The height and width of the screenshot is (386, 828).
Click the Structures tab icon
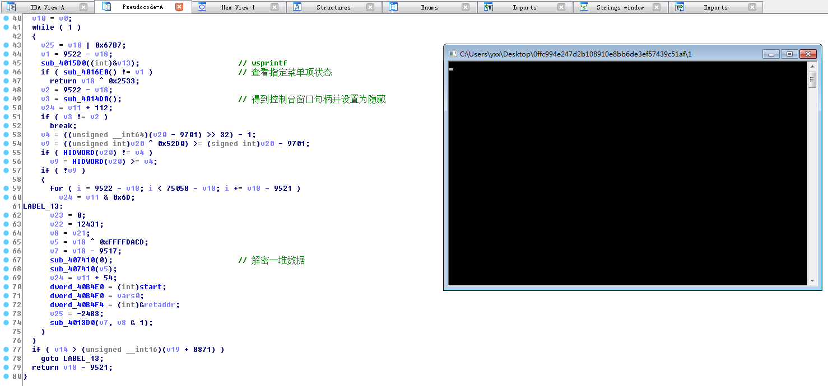click(297, 7)
